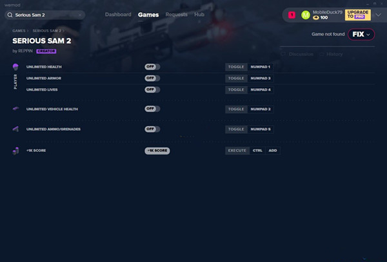Click the Player category head icon

15,67
